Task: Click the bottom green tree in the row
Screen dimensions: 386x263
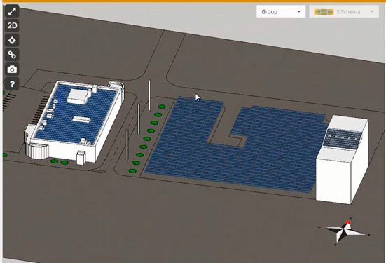Action: tap(132, 171)
